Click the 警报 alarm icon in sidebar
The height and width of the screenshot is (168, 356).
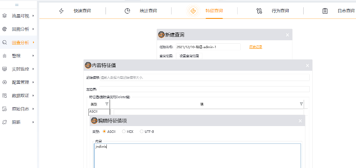[x=5, y=56]
